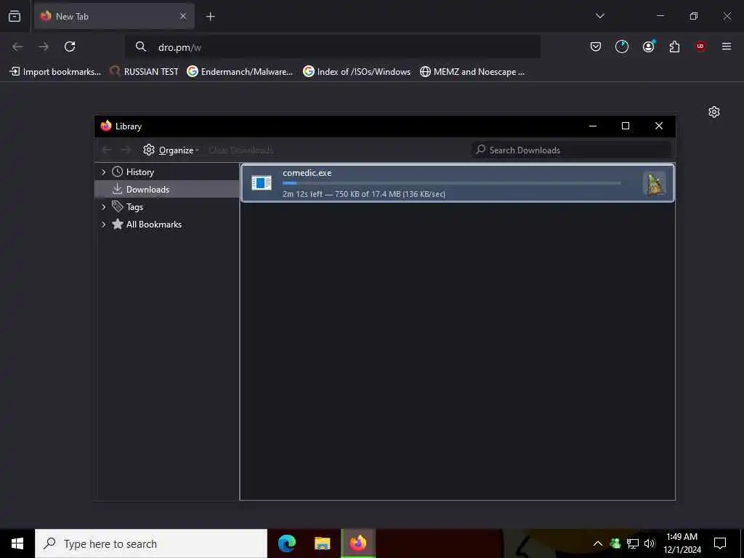Close the Library window
The height and width of the screenshot is (558, 744).
point(658,126)
